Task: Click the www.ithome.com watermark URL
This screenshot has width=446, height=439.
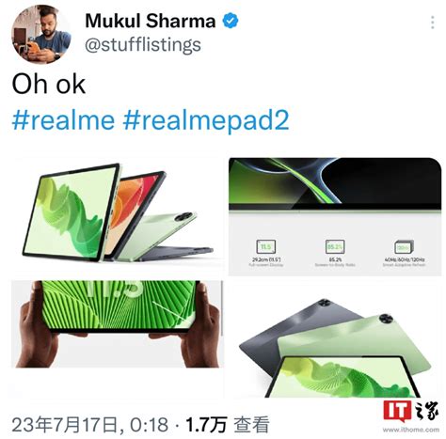Action: point(411,429)
